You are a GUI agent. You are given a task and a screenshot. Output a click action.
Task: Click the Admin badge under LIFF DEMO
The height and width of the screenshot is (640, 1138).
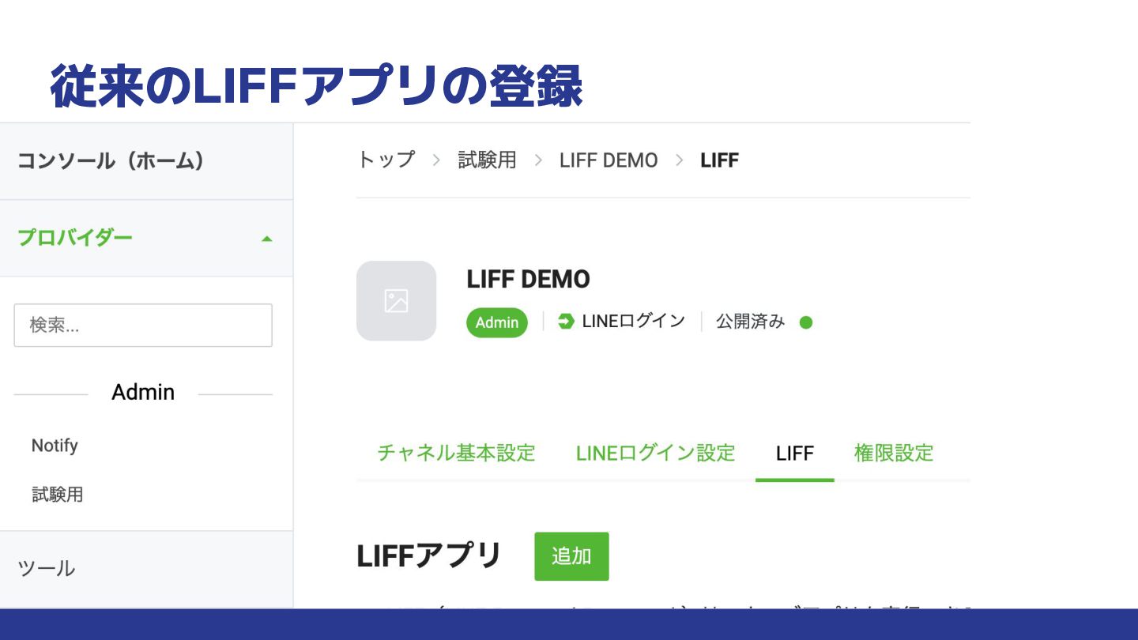[x=497, y=322]
